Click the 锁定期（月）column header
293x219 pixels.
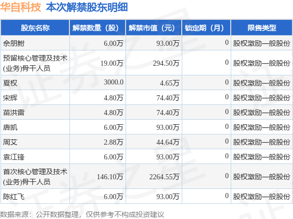[206, 28]
